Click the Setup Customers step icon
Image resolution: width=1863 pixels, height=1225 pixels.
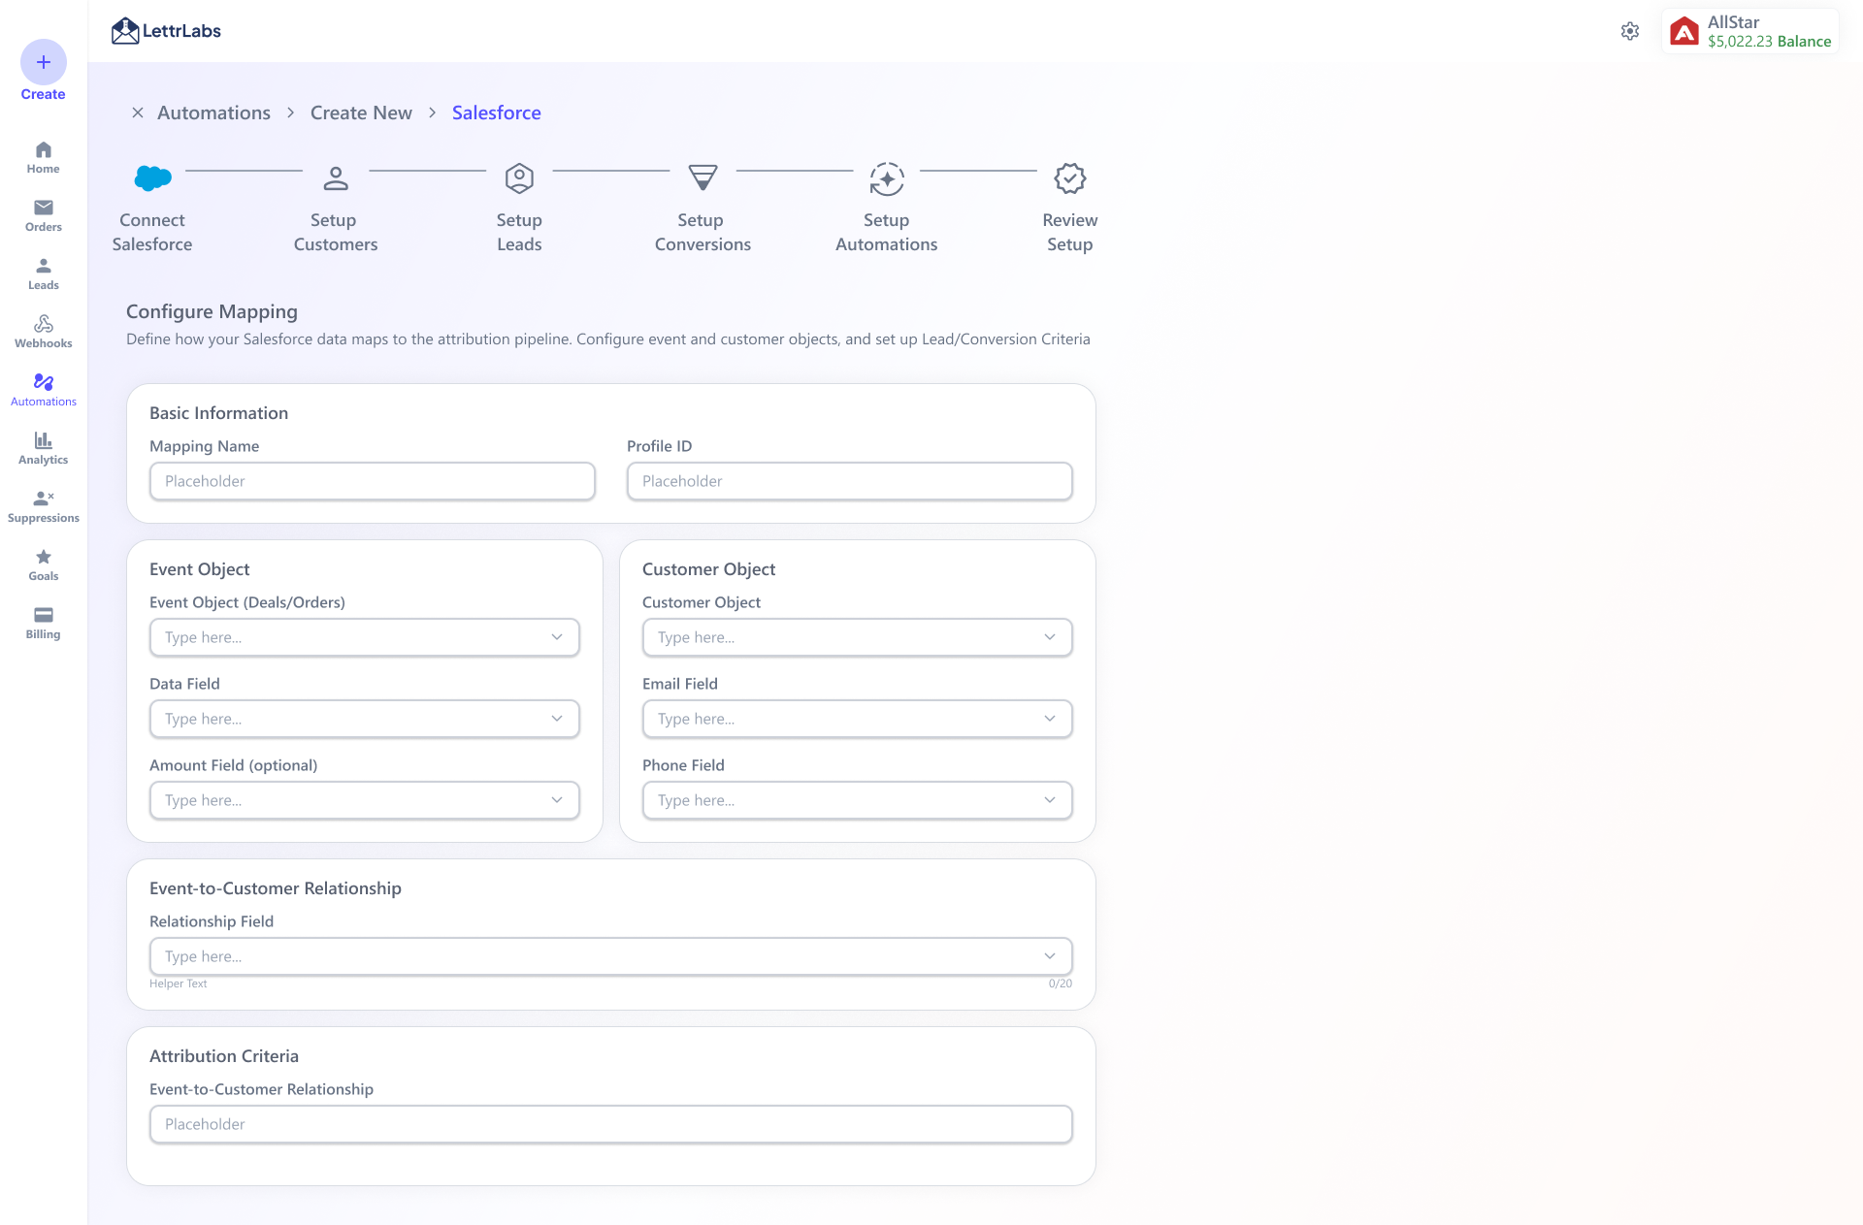click(336, 178)
